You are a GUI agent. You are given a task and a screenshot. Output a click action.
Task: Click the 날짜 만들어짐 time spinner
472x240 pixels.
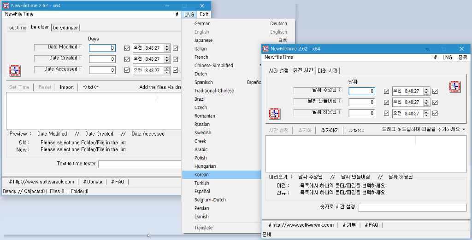click(x=426, y=103)
